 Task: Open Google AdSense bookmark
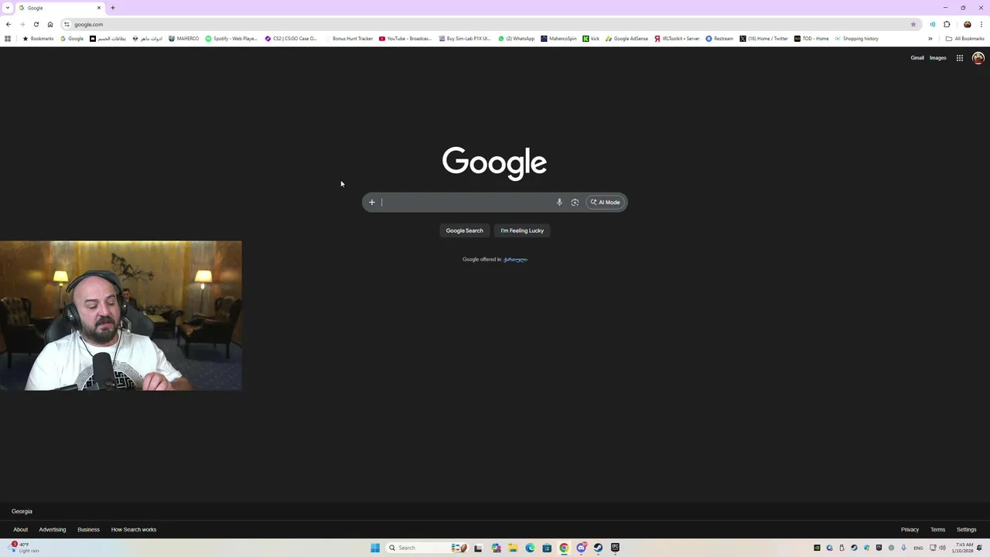pyautogui.click(x=627, y=39)
